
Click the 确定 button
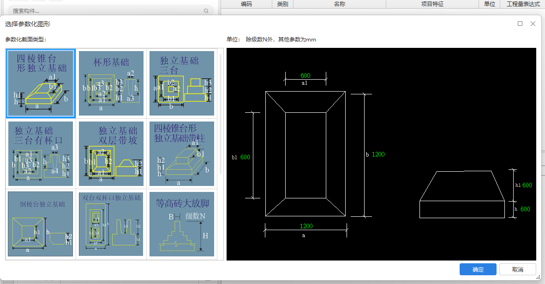point(478,269)
